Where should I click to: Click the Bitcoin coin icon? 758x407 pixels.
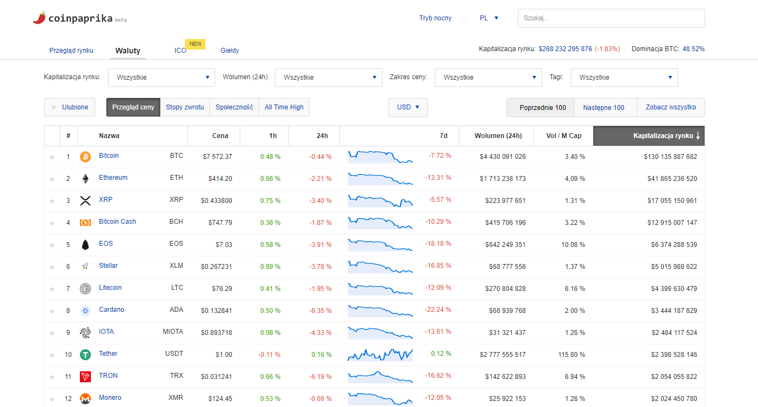pos(85,157)
